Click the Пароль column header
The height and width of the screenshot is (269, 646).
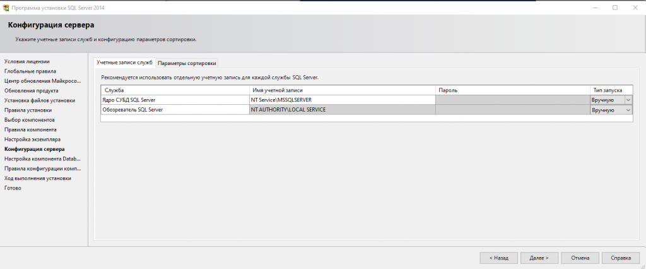coord(512,90)
